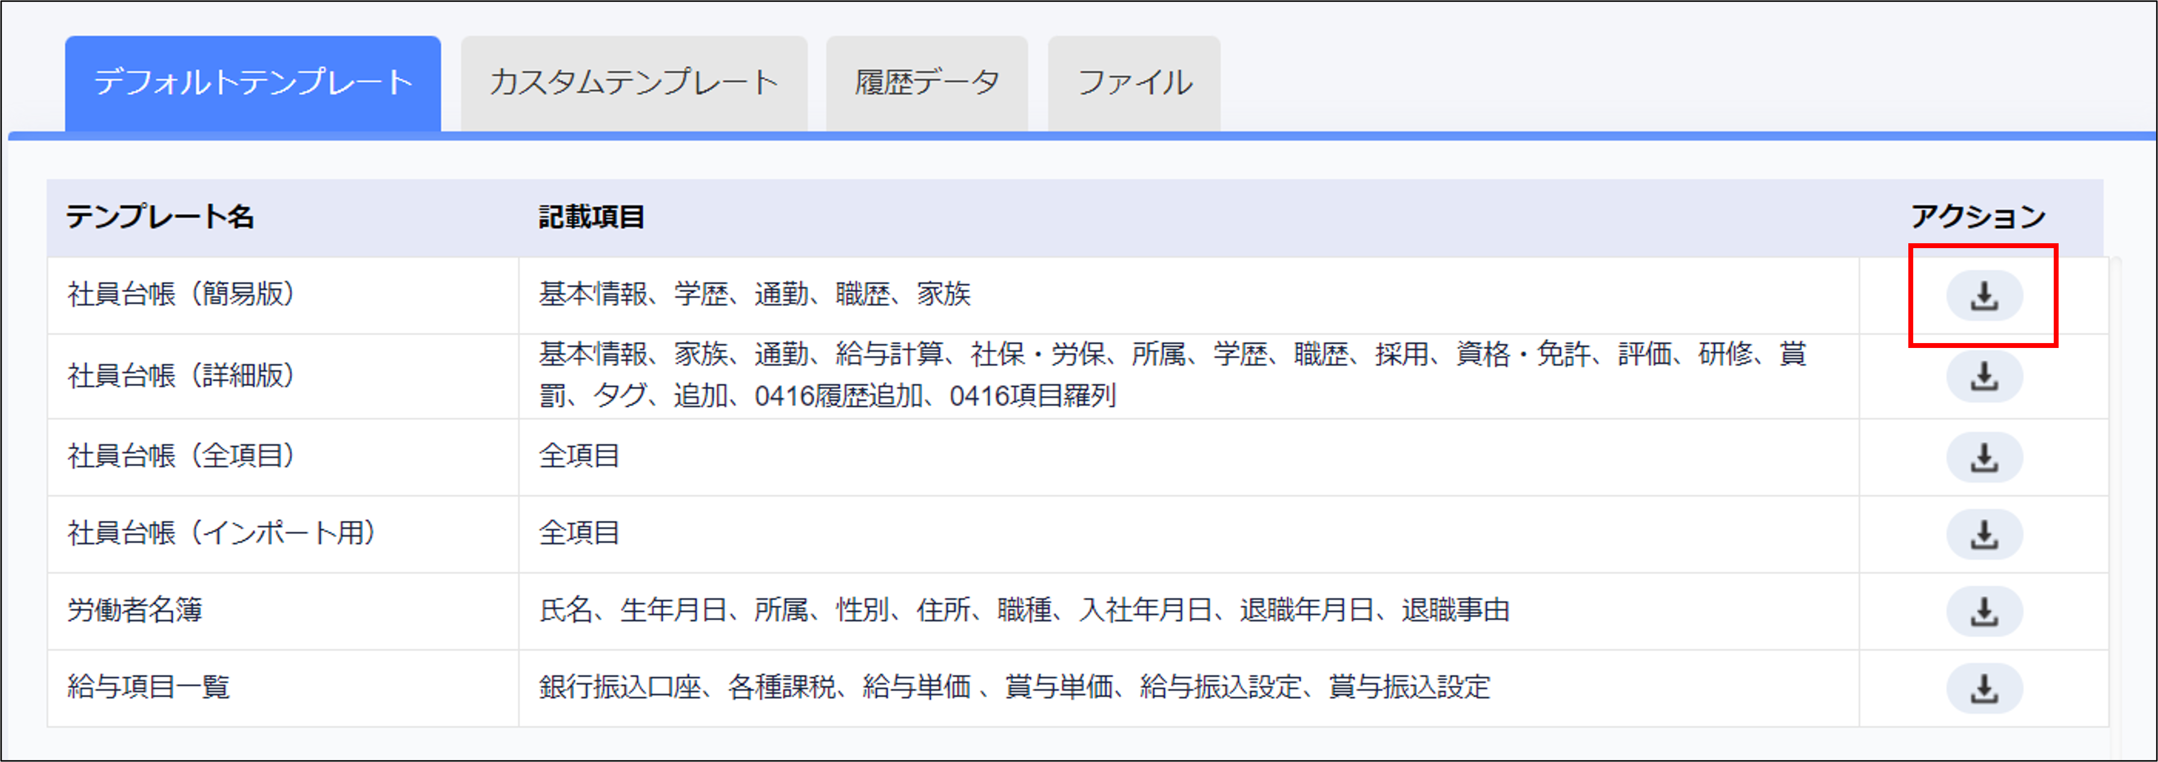Click the topmost download icon in the アクション column

(x=1983, y=295)
